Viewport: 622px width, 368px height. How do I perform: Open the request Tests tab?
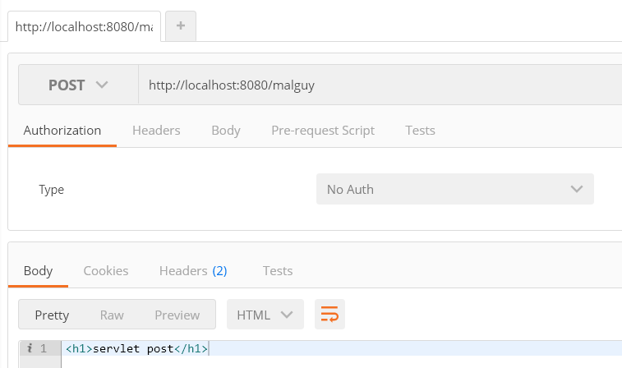point(420,130)
